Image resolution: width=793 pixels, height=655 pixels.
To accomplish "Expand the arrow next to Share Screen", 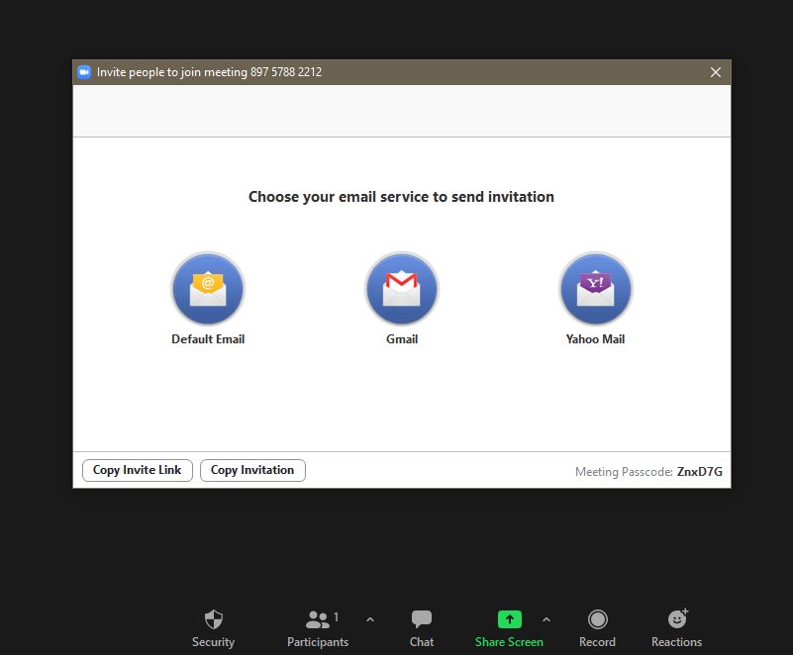I will click(x=546, y=619).
